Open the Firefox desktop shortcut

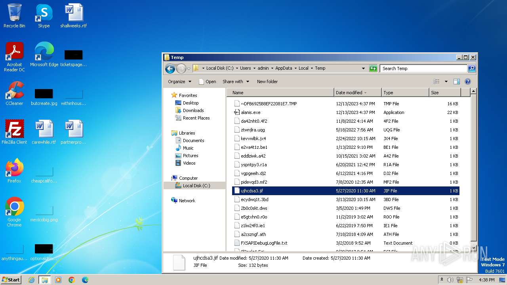pos(14,171)
